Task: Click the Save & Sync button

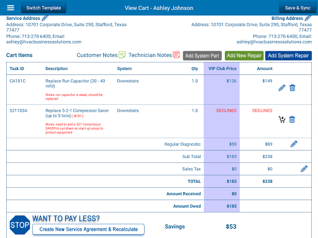Action: pyautogui.click(x=298, y=8)
